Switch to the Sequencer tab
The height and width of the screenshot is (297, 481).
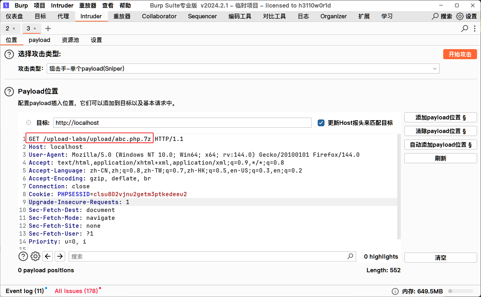(x=203, y=16)
